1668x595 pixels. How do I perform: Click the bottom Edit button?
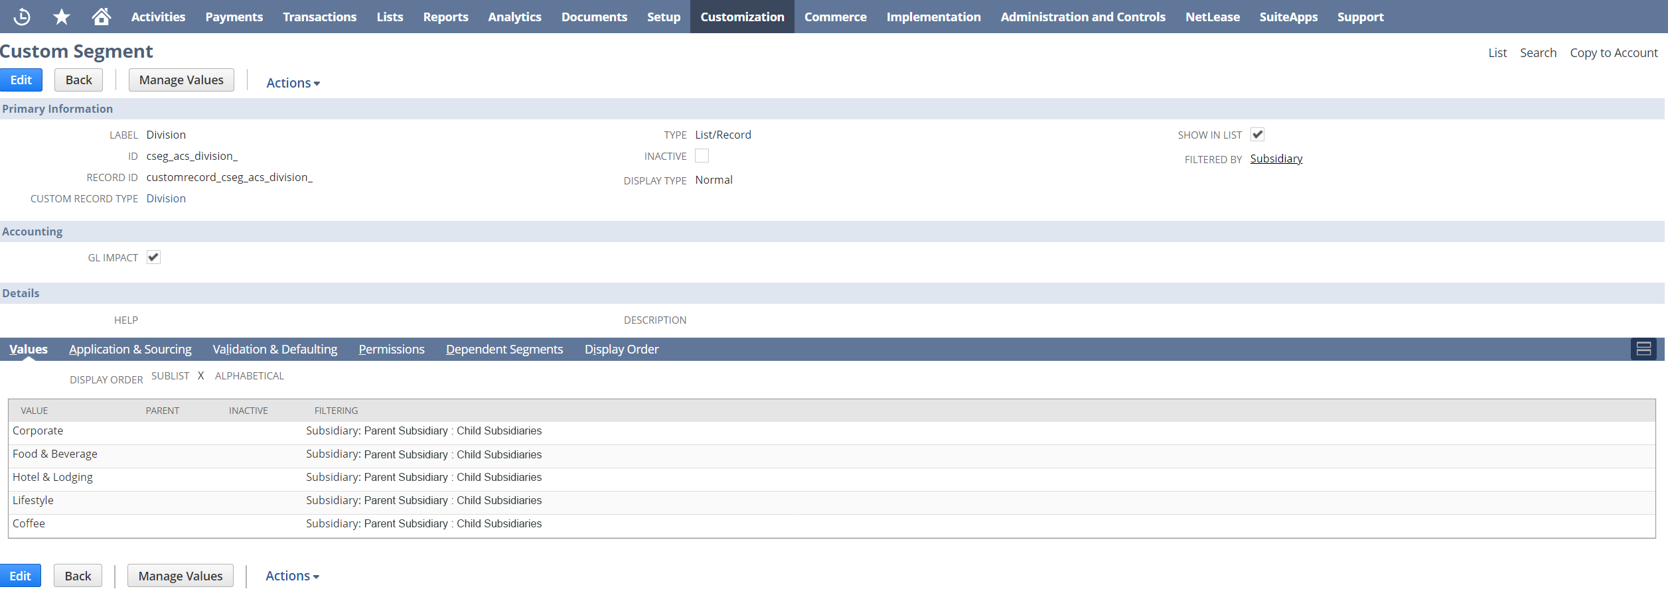pyautogui.click(x=20, y=576)
